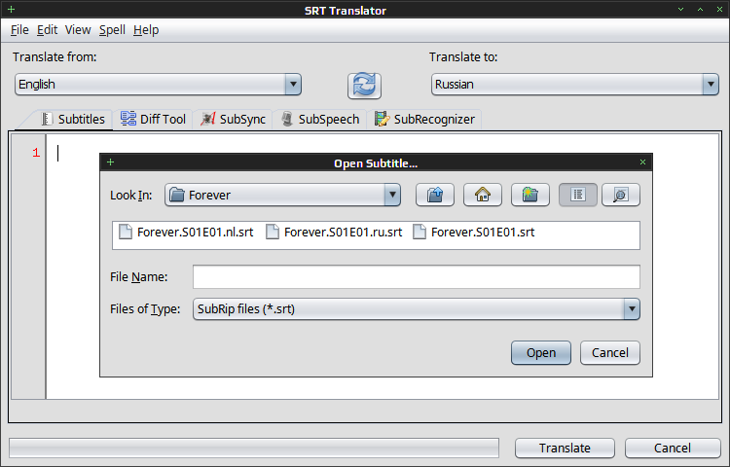This screenshot has width=730, height=467.
Task: Select Forever.S01E01.nl.srt file name
Action: (195, 232)
